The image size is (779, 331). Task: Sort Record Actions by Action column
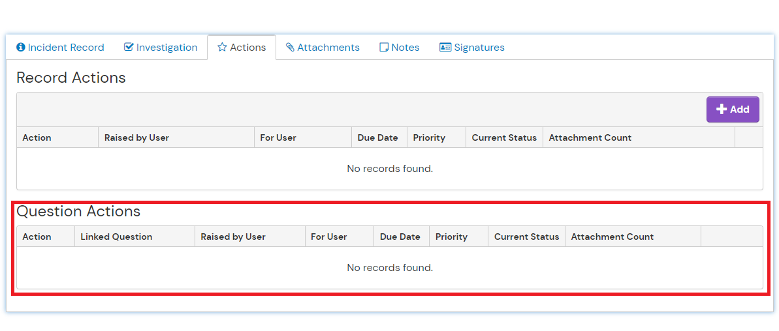[37, 137]
